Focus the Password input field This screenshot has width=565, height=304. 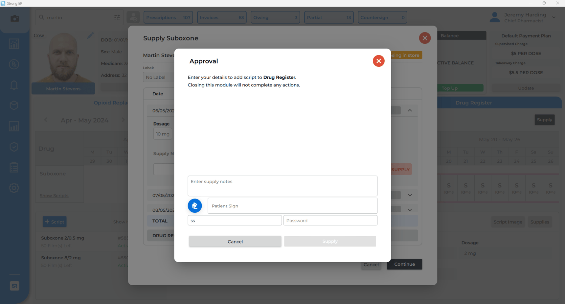coord(330,221)
